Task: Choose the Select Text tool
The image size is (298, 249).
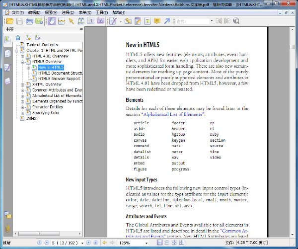Action: (x=91, y=21)
